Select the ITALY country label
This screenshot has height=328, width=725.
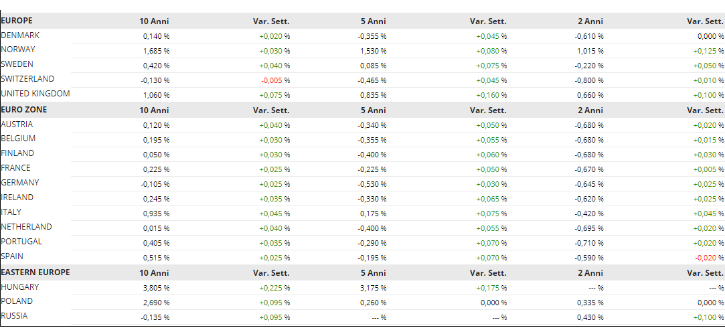[x=11, y=212]
